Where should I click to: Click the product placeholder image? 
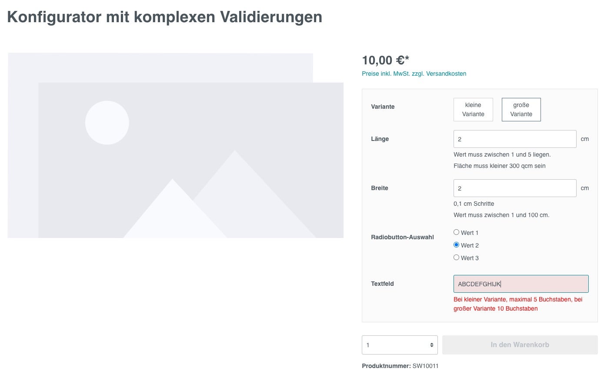point(175,146)
